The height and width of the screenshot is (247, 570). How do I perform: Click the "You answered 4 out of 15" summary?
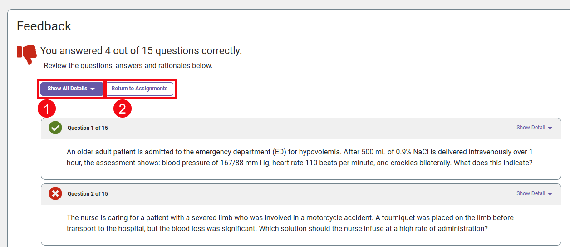pyautogui.click(x=141, y=51)
